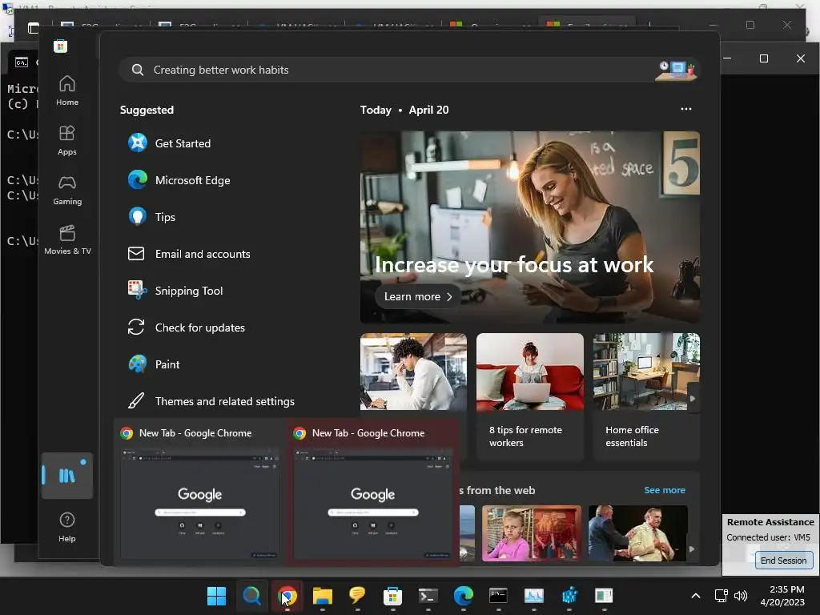
Task: Advance the article cards with right arrow
Action: pyautogui.click(x=693, y=398)
